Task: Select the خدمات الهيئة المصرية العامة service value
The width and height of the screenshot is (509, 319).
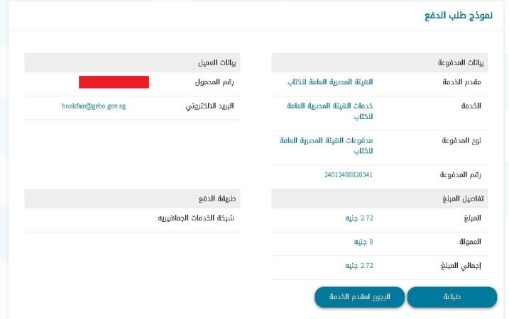Action: (330, 111)
